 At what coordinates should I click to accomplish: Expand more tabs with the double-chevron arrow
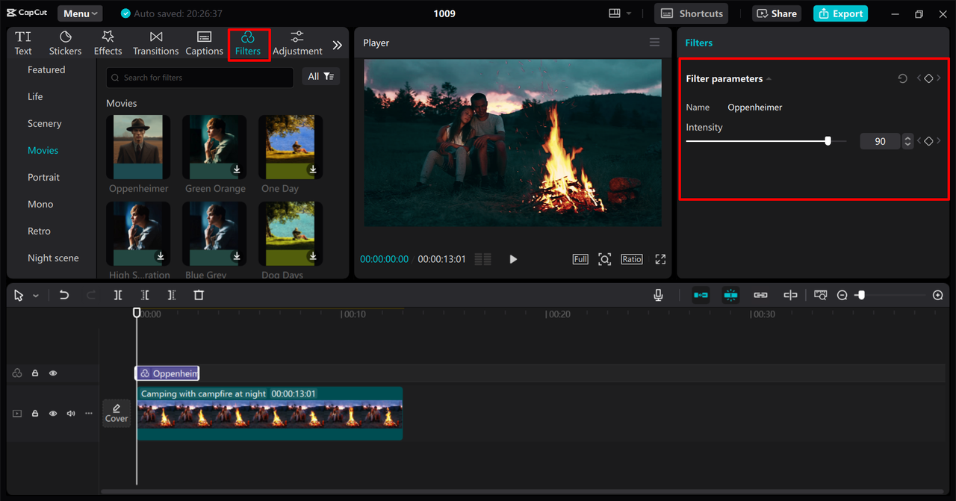tap(338, 45)
